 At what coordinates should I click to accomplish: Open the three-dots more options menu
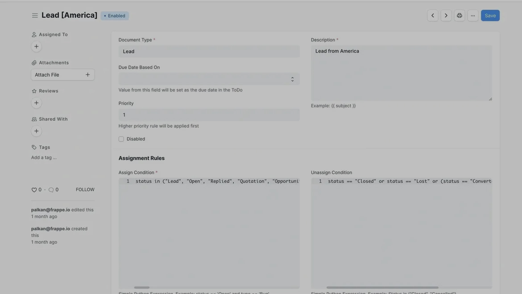473,16
